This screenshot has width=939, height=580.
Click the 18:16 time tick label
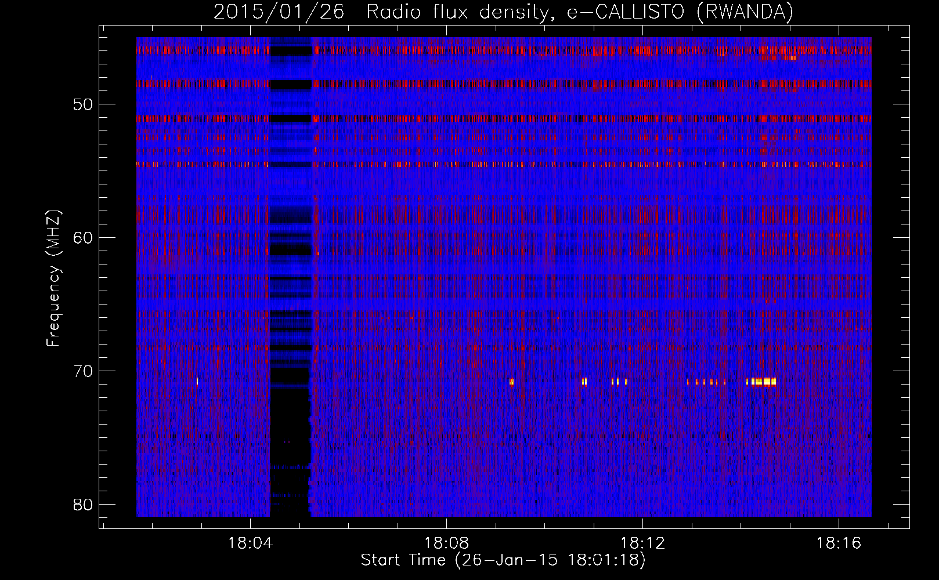[x=839, y=543]
